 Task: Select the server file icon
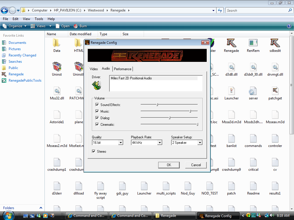pos(253,91)
